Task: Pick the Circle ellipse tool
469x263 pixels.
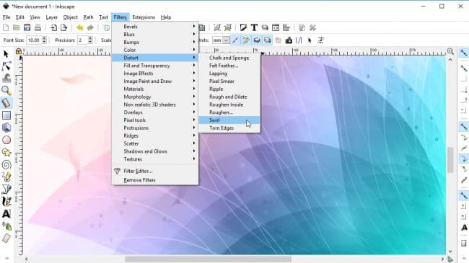Action: 6,140
